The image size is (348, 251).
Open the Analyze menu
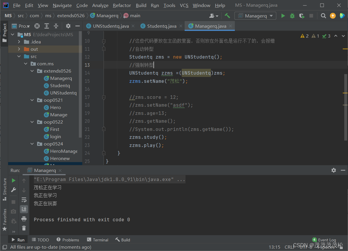(100, 5)
